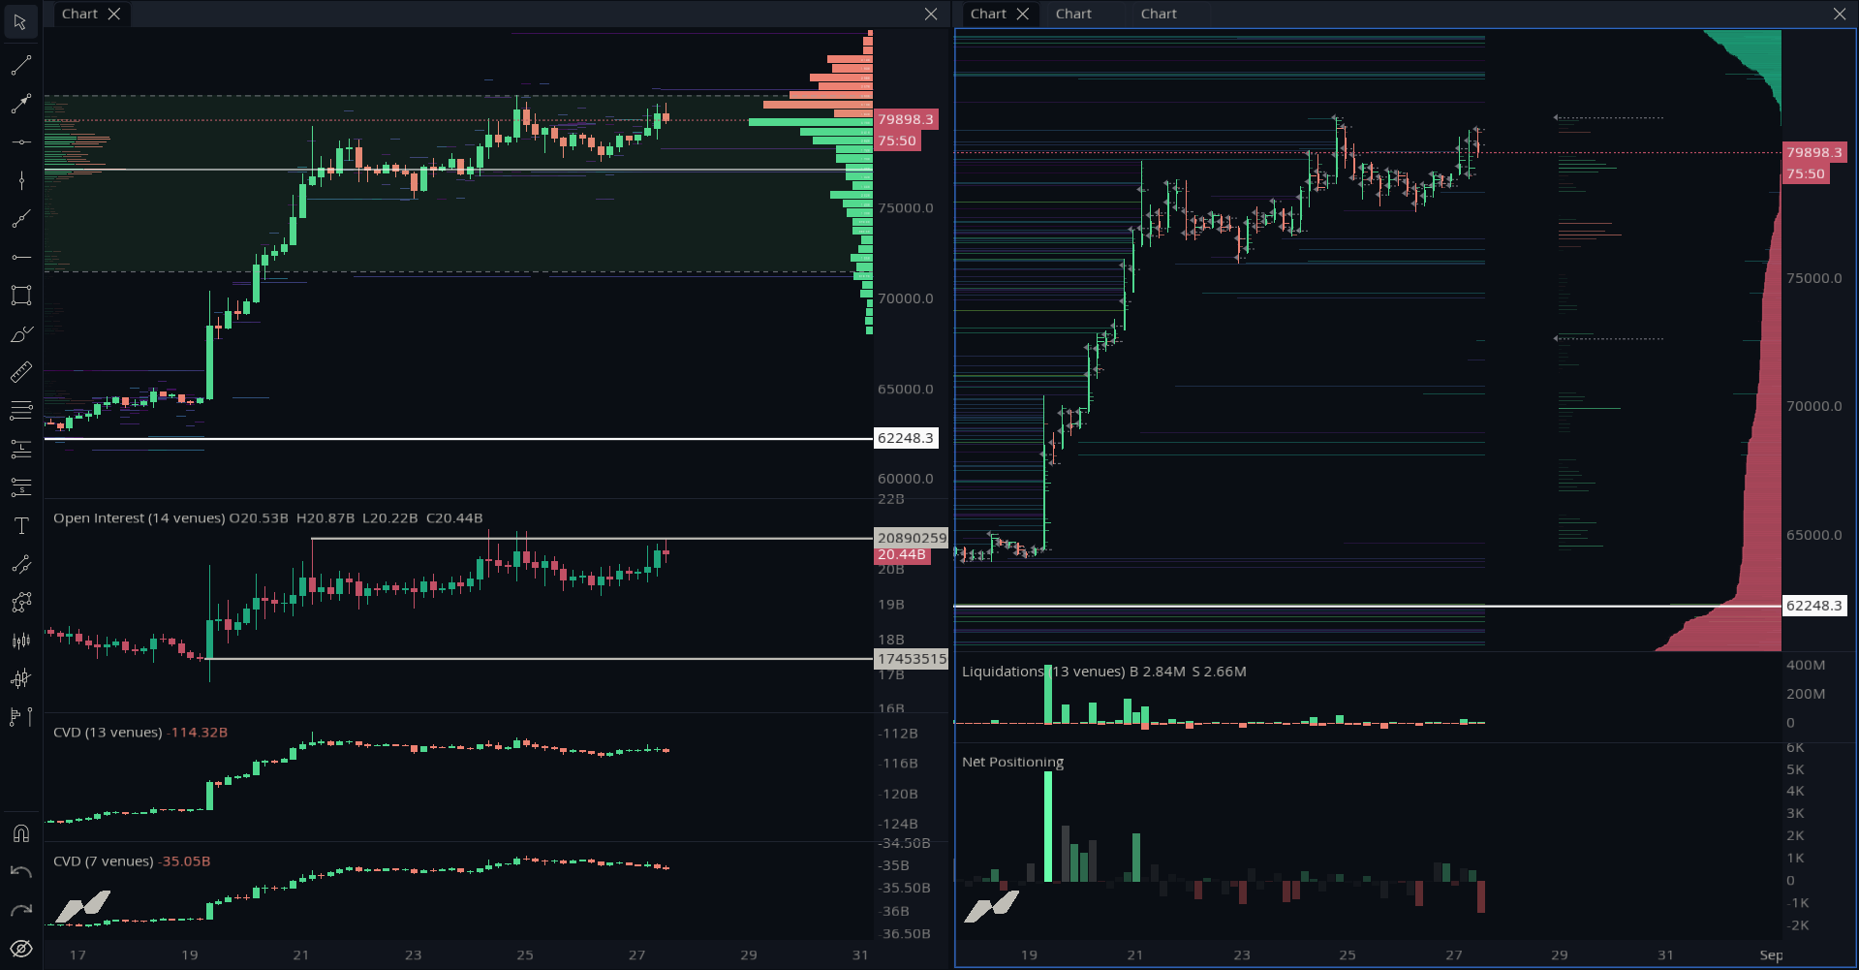The width and height of the screenshot is (1859, 970).
Task: Select the cursor pointer tool
Action: [x=20, y=21]
